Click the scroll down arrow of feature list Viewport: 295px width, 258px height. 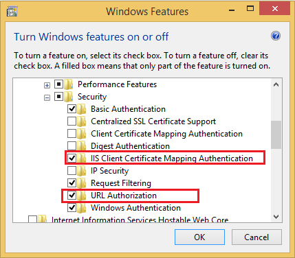276,217
